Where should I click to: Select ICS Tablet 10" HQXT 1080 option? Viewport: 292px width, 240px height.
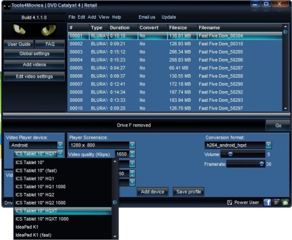(63, 219)
